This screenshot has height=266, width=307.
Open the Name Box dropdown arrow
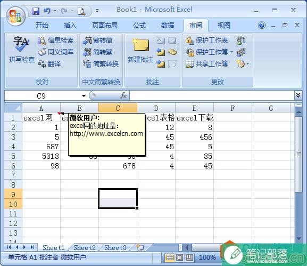(84, 96)
